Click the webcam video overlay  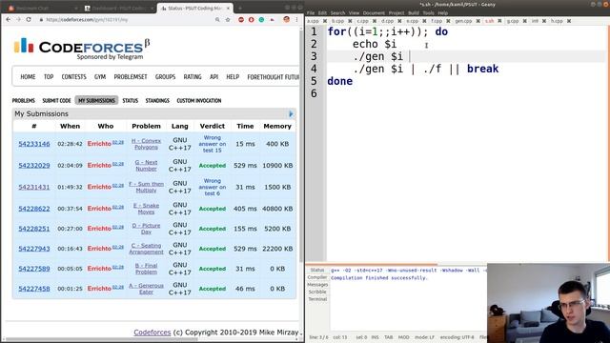pyautogui.click(x=549, y=303)
